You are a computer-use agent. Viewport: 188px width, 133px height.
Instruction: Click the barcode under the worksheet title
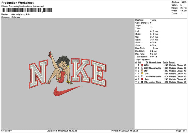point(27,10)
